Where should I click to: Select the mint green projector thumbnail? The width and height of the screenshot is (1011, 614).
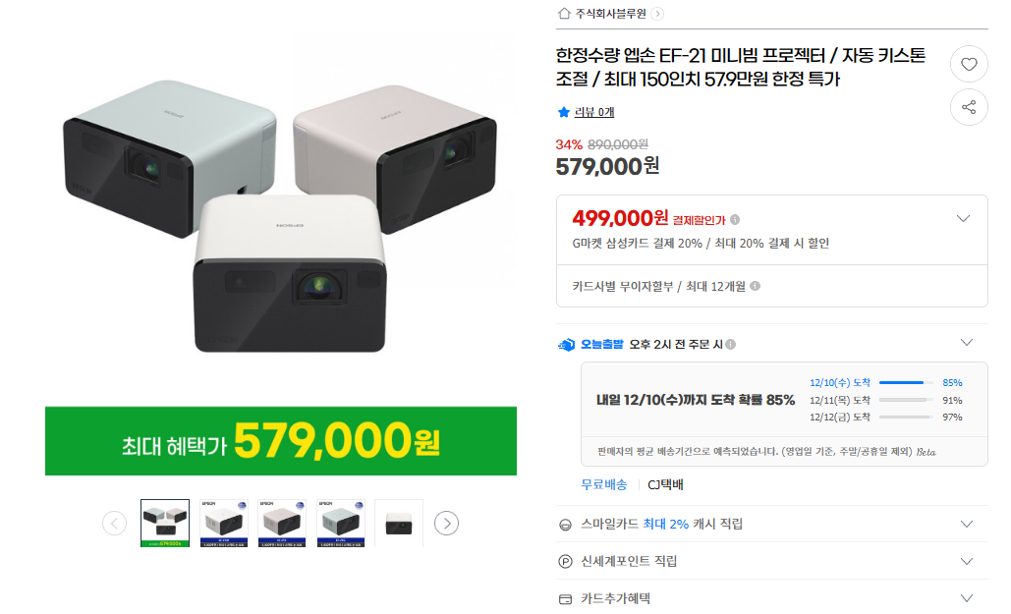[340, 523]
